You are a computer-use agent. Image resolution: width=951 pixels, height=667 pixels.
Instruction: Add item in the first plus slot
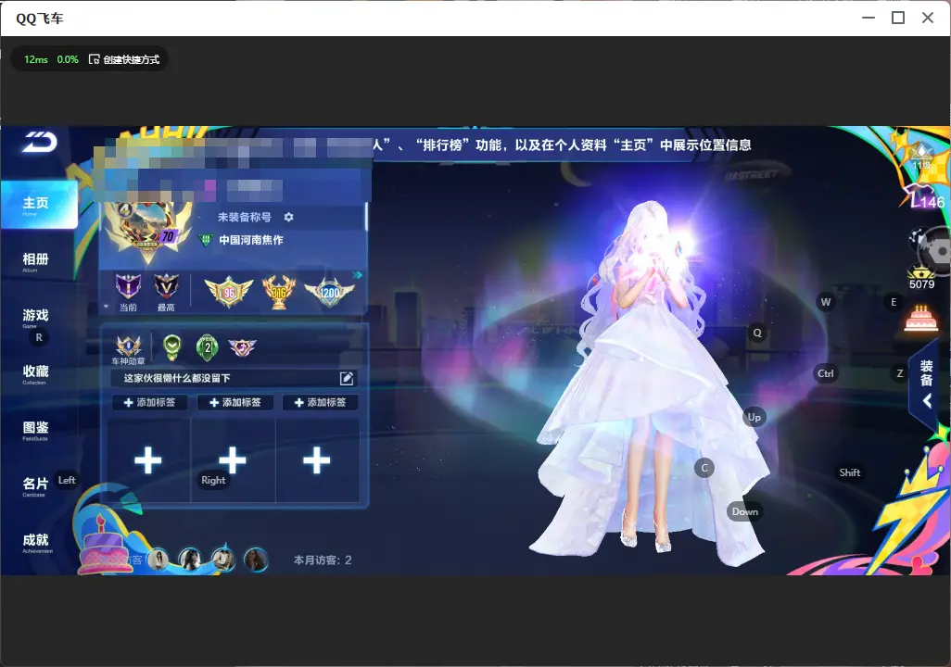(148, 460)
